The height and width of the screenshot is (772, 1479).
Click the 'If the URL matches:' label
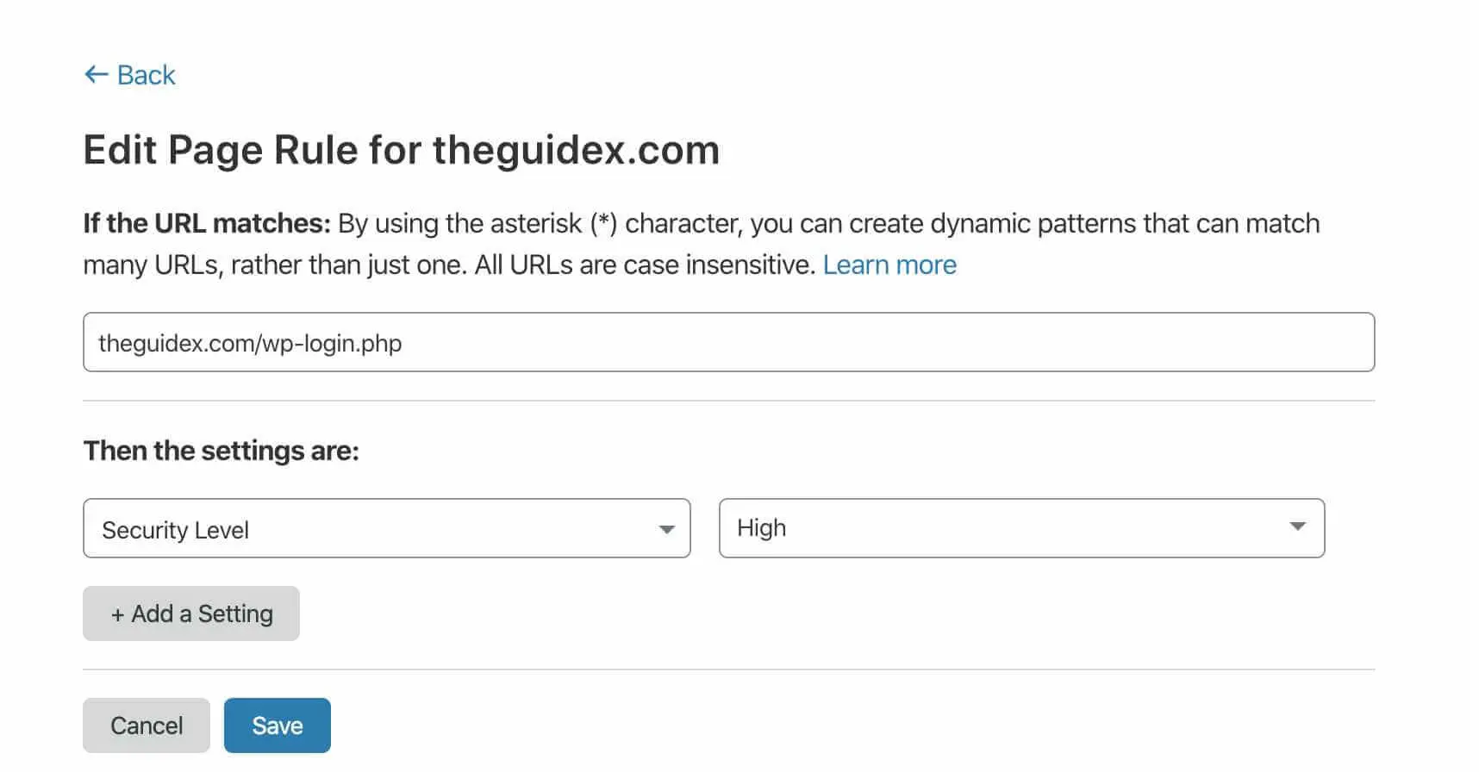(x=207, y=223)
